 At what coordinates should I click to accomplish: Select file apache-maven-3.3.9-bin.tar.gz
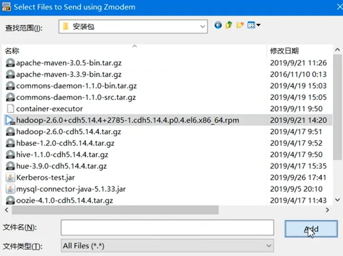pos(69,75)
